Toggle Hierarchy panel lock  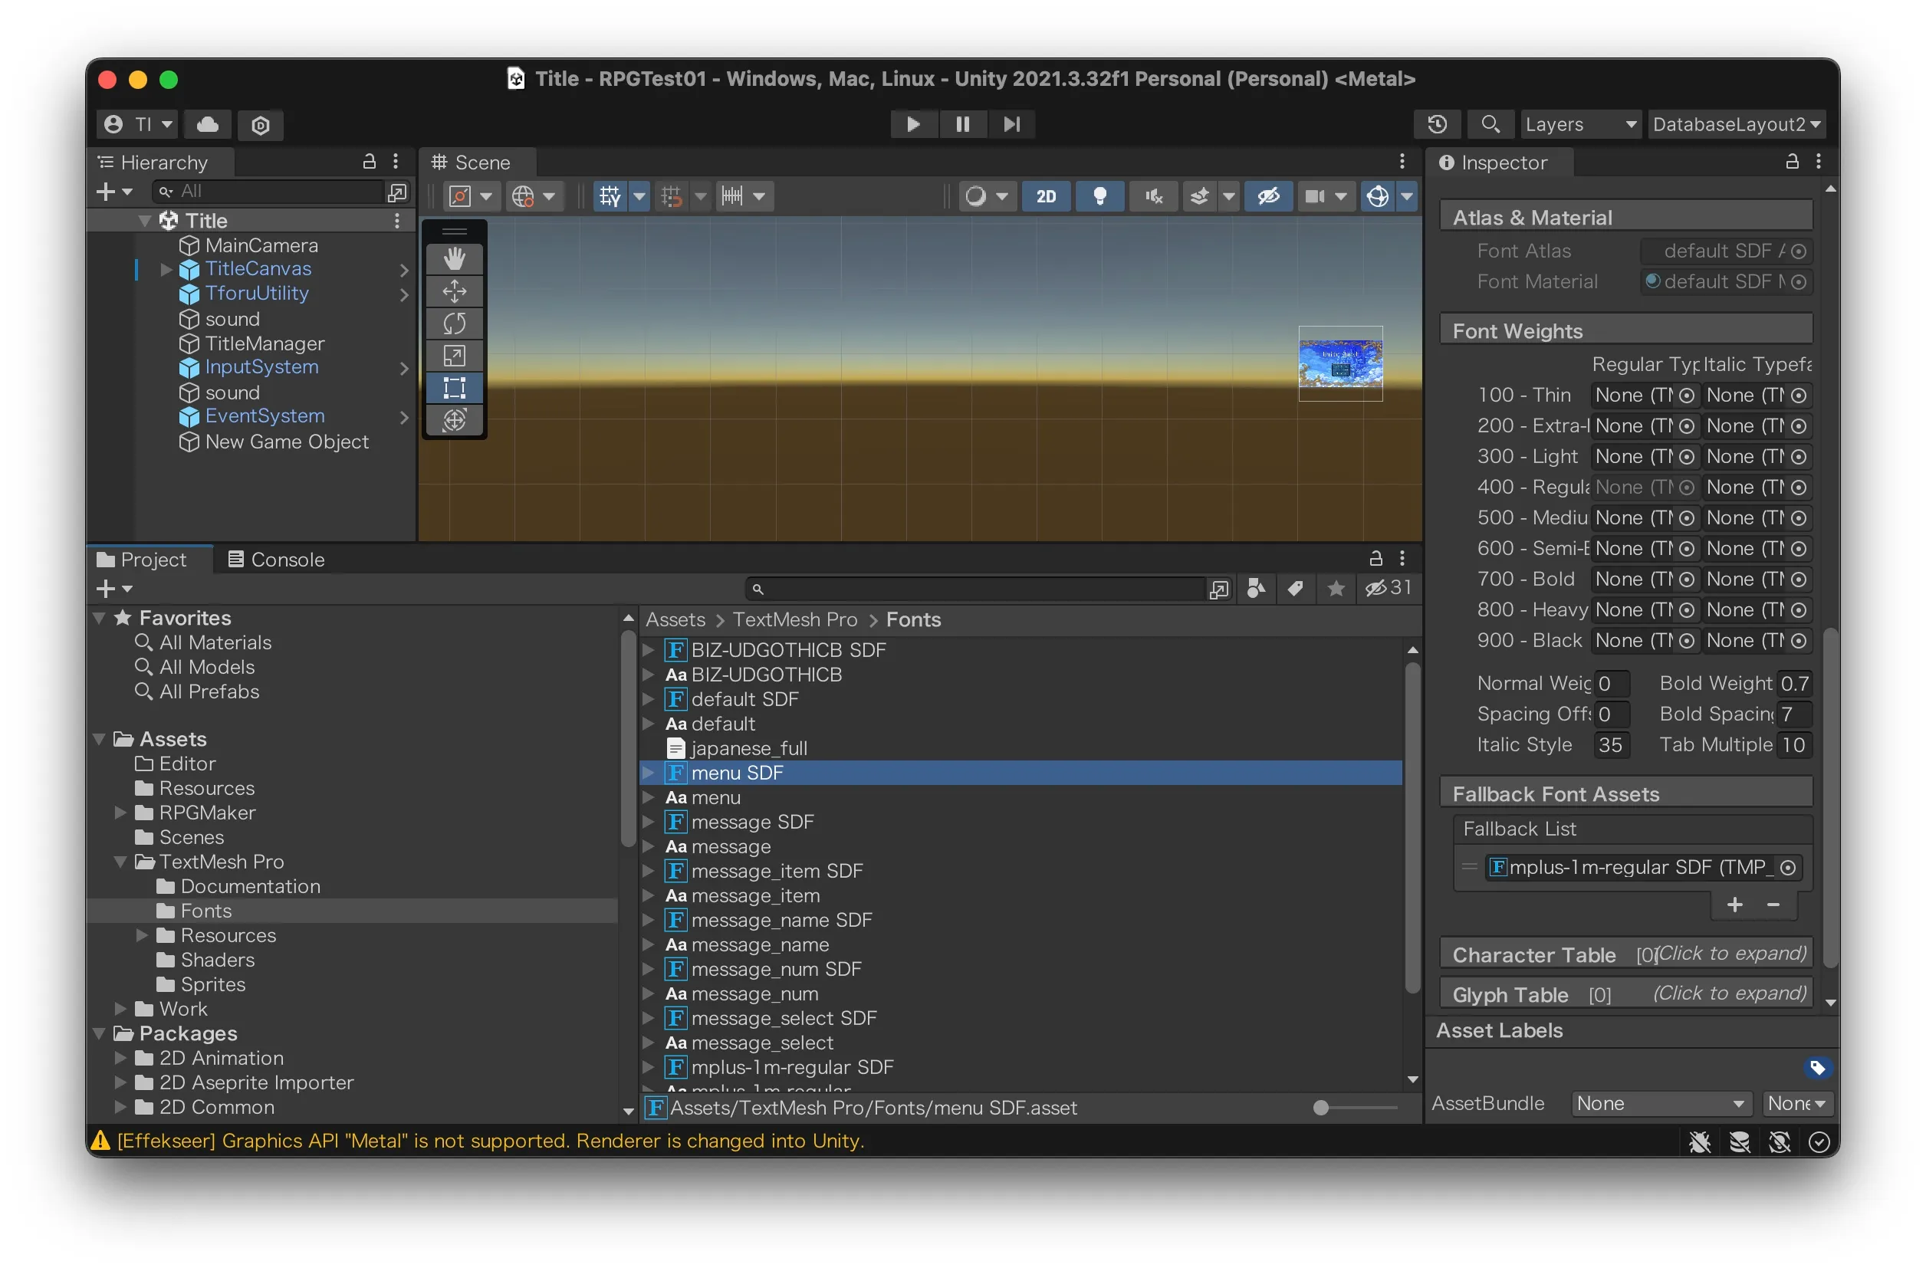[x=369, y=161]
